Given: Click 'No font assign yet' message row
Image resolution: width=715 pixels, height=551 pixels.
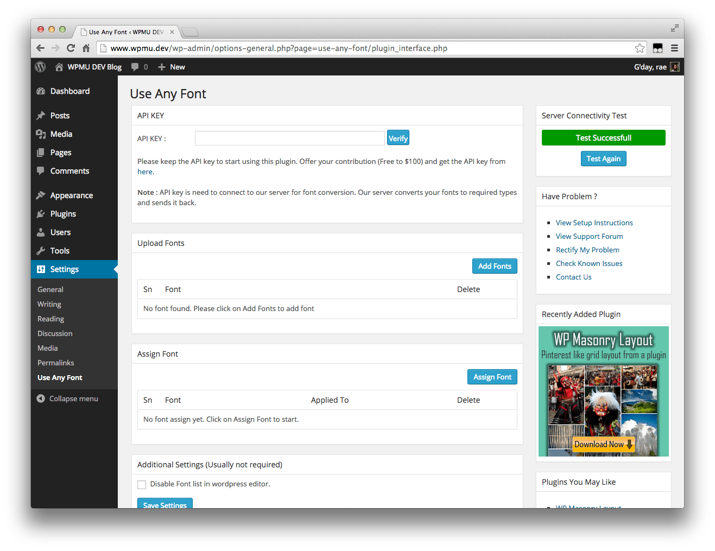Looking at the screenshot, I should (x=327, y=419).
